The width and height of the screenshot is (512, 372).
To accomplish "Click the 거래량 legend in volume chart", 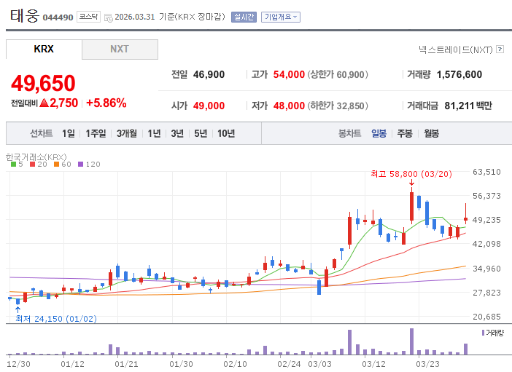I will pos(493,333).
